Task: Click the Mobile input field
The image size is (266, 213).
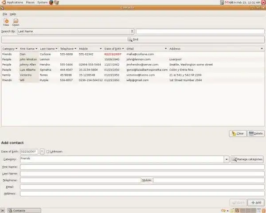Action: point(209,180)
